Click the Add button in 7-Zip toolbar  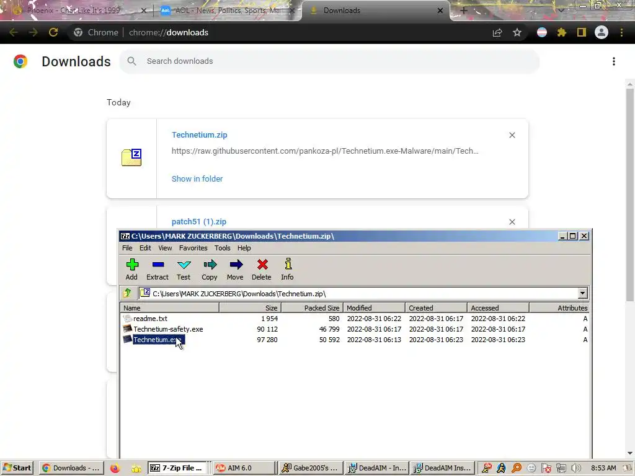coord(131,269)
